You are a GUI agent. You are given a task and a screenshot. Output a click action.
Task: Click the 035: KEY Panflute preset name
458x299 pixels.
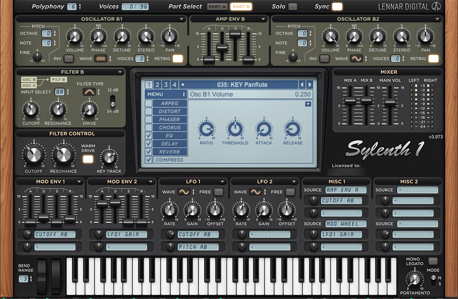tap(242, 85)
